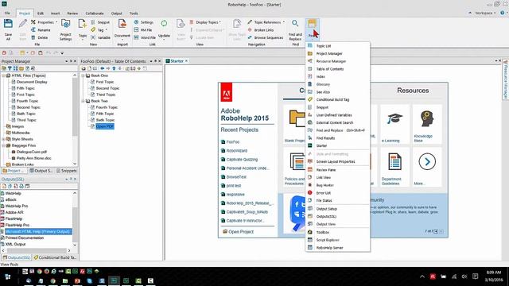Viewport: 509px width, 286px height.
Task: Open the File menu
Action: pyautogui.click(x=7, y=14)
